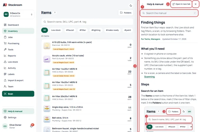Screen dimensions: 200x132
Task: Click the Low at Cedar Annex badge
Action: coord(64,76)
